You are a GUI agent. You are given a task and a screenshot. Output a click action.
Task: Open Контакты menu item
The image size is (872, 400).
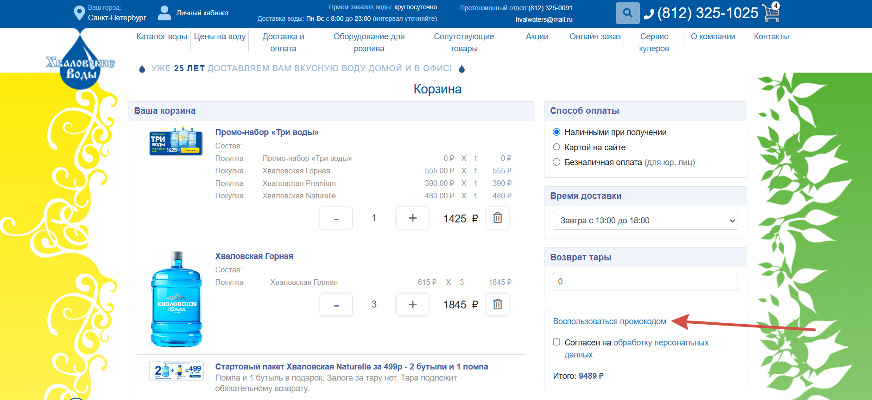pos(771,37)
